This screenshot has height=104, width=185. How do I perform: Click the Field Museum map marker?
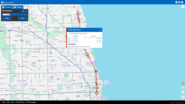pyautogui.click(x=102, y=97)
